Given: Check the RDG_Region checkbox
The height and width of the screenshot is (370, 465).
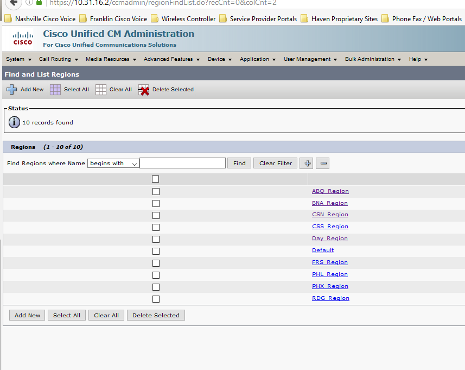Looking at the screenshot, I should pyautogui.click(x=156, y=299).
